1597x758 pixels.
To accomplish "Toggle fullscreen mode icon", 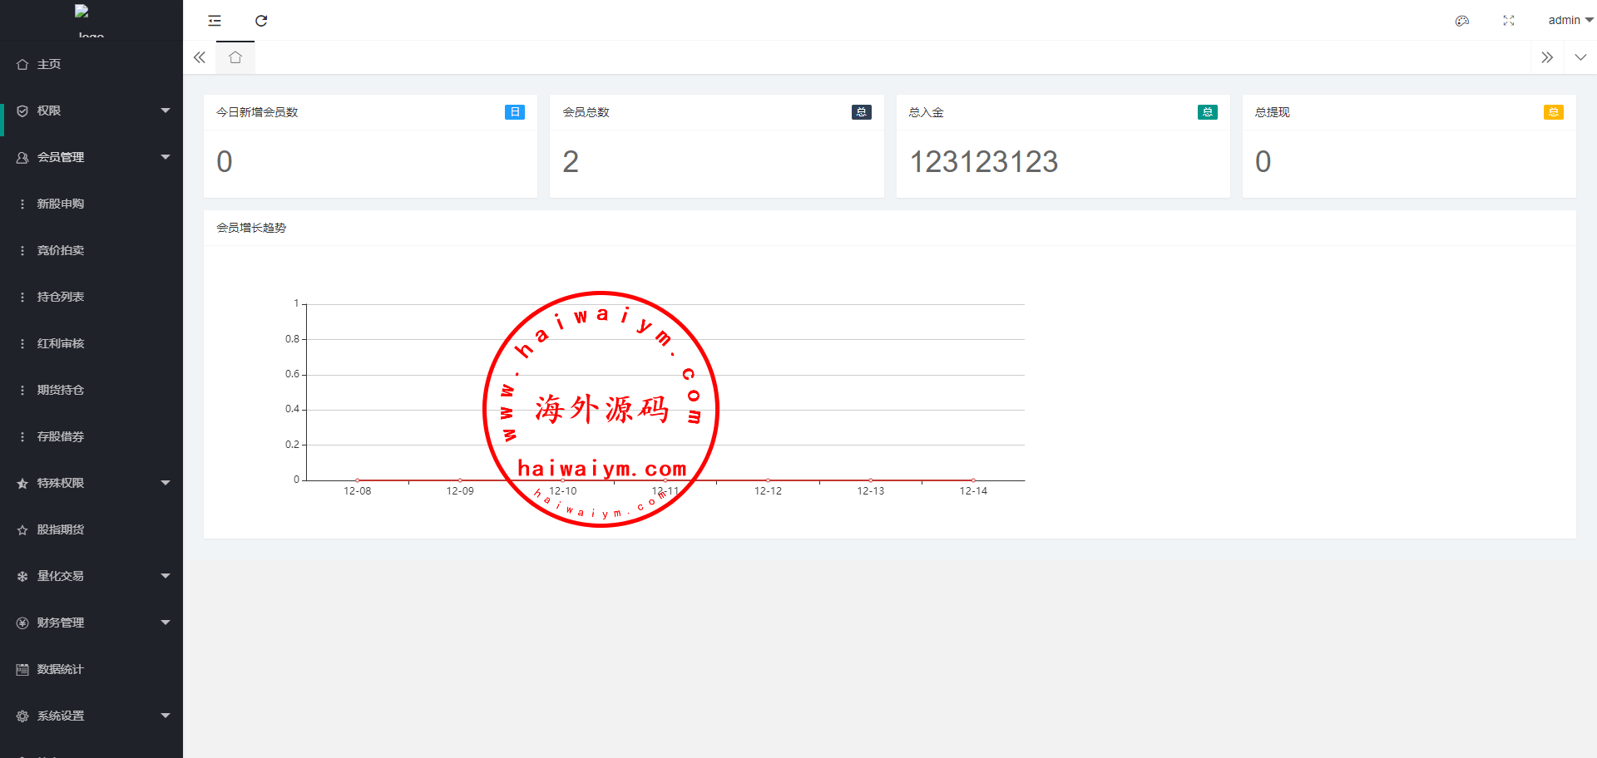I will [x=1508, y=21].
